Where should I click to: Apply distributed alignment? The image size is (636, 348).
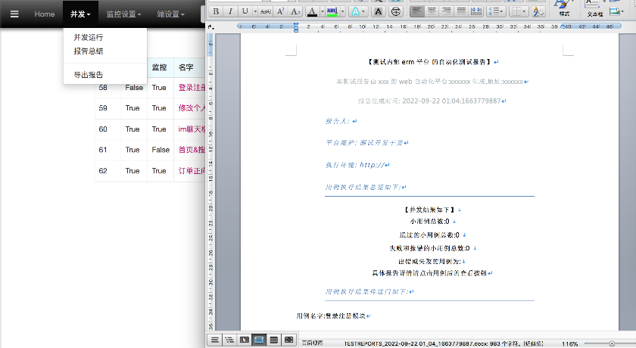[x=476, y=11]
